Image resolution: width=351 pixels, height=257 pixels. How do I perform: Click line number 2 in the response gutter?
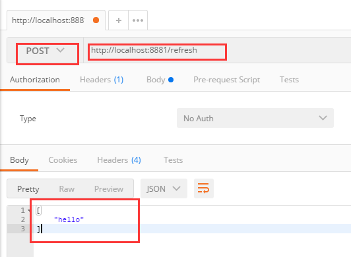[23, 219]
